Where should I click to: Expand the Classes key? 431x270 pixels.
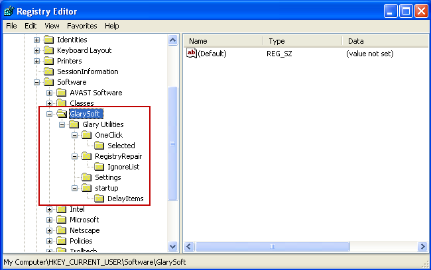tap(49, 103)
